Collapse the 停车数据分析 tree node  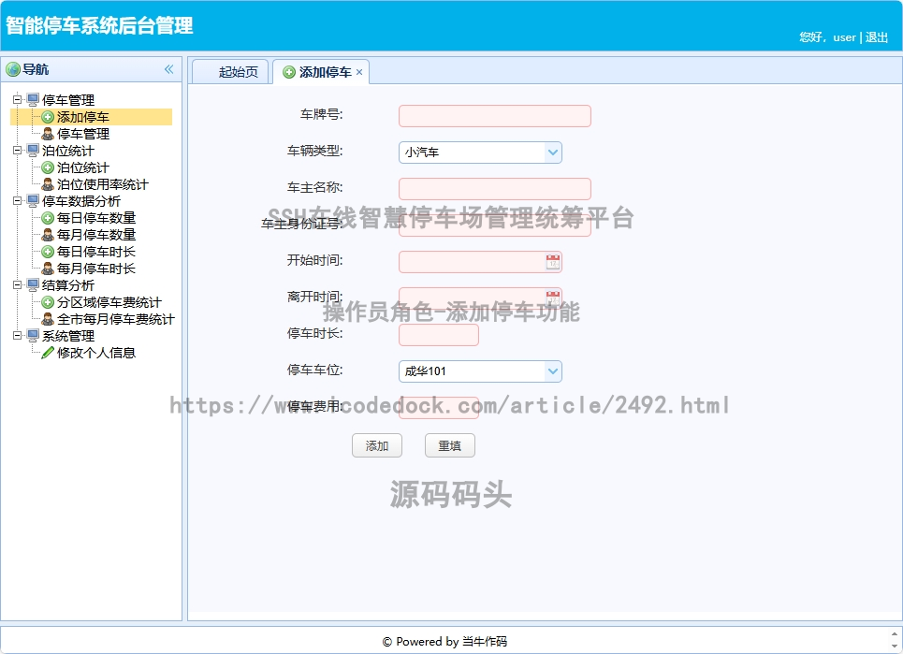[18, 201]
